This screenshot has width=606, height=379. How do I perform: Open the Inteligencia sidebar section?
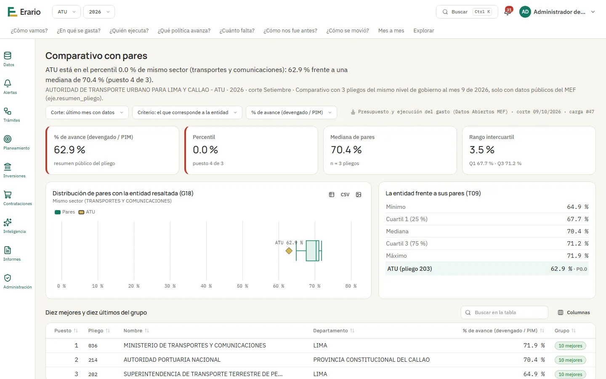tap(14, 226)
